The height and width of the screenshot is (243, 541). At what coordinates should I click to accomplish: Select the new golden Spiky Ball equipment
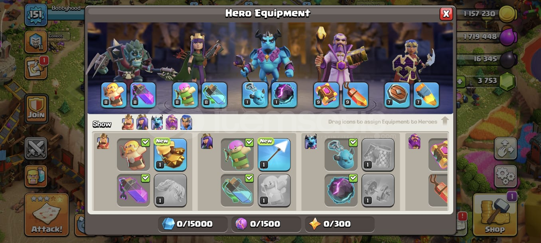point(170,155)
